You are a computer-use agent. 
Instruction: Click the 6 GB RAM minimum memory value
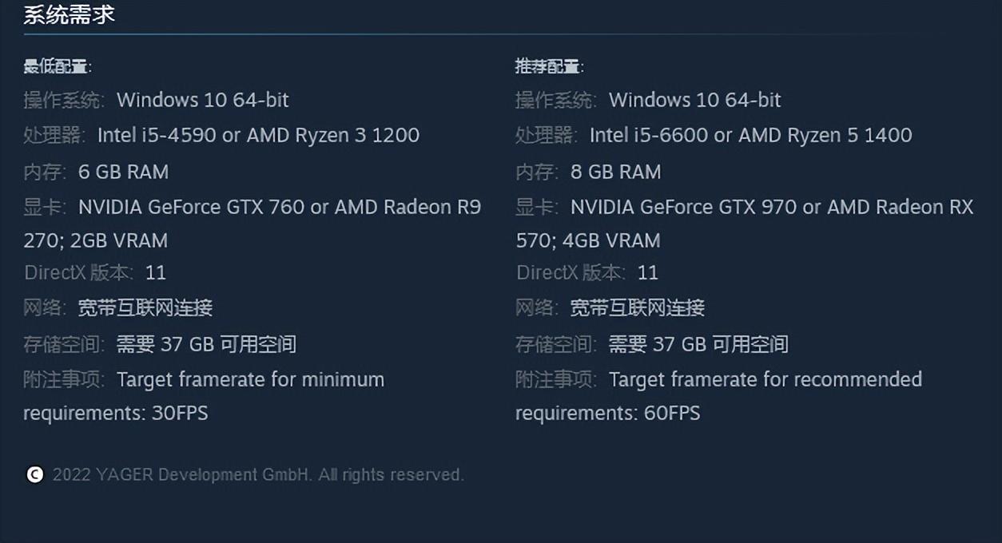[x=123, y=172]
